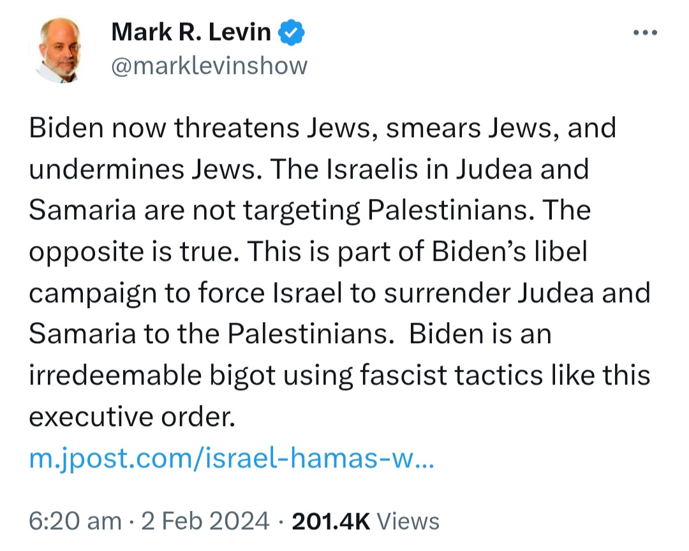Open the m.jpost.com article link

click(x=232, y=459)
